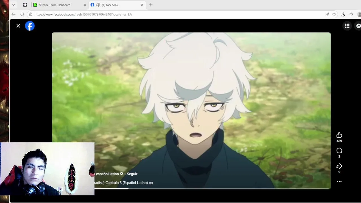The height and width of the screenshot is (203, 361).
Task: Open the tab search dropdown arrow
Action: click(13, 5)
